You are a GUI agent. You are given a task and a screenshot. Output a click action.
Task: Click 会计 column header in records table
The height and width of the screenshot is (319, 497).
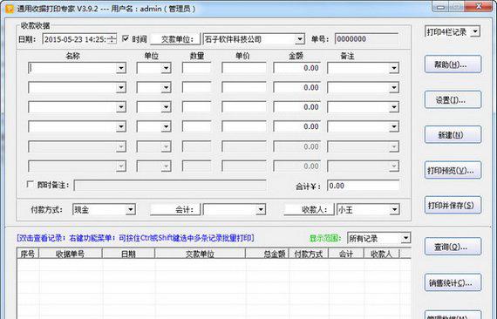(346, 254)
